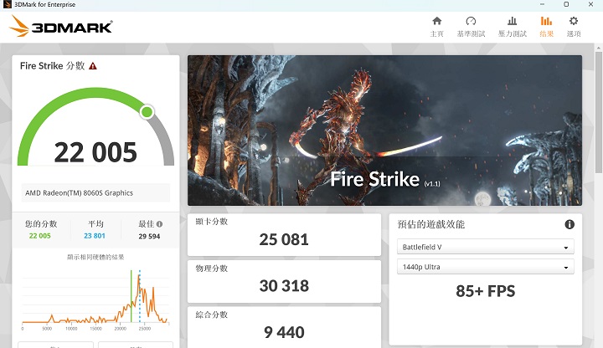Select the orange Results tab icon
The image size is (603, 348).
click(546, 21)
